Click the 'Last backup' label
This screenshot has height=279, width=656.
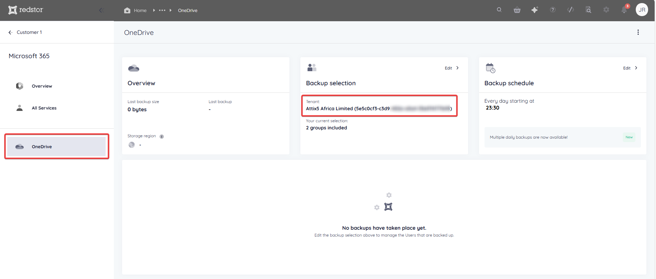(x=220, y=102)
